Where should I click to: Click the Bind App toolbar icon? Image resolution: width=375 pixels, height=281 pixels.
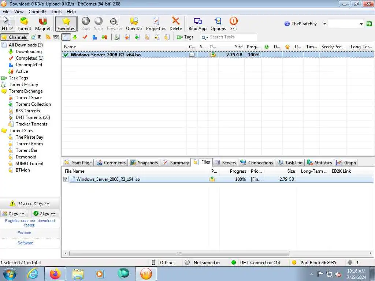click(197, 24)
